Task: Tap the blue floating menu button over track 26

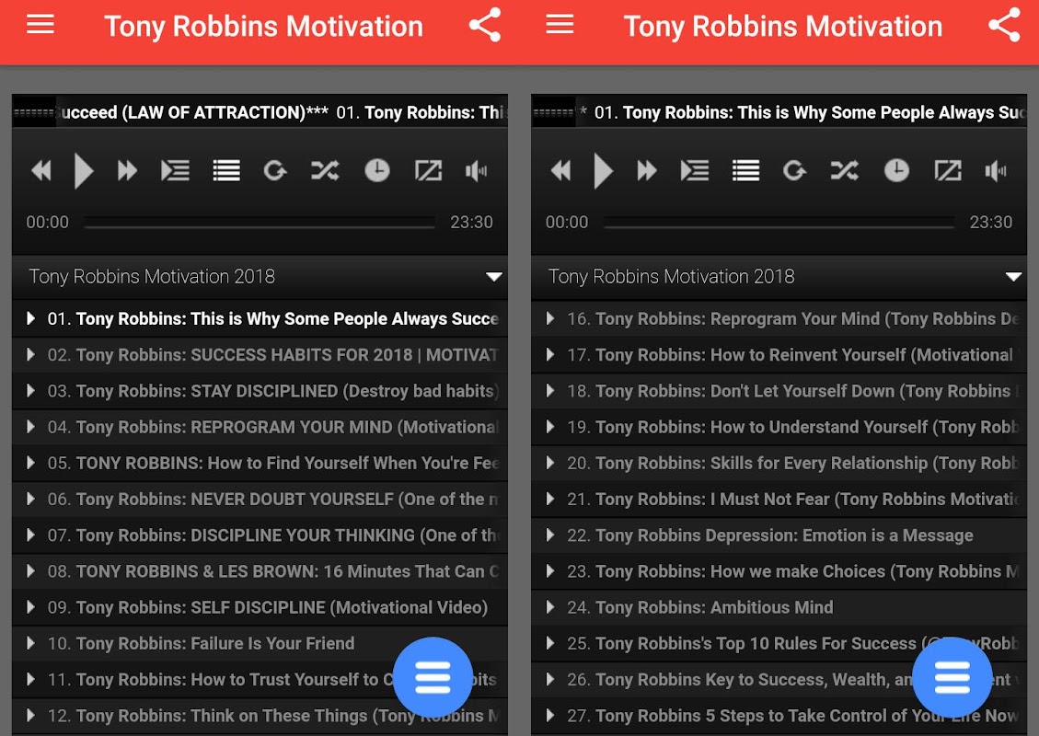Action: 952,677
